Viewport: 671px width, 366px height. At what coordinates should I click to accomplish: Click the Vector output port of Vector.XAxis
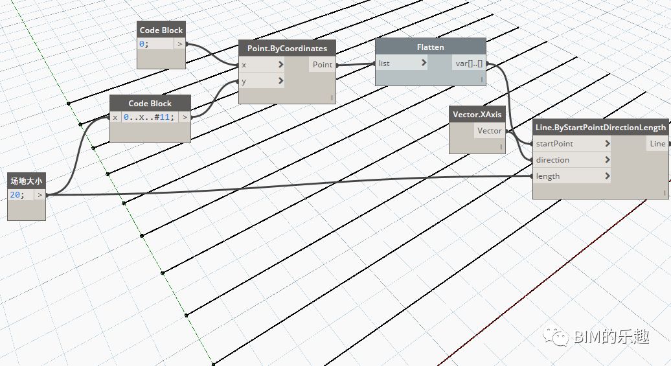pos(489,131)
